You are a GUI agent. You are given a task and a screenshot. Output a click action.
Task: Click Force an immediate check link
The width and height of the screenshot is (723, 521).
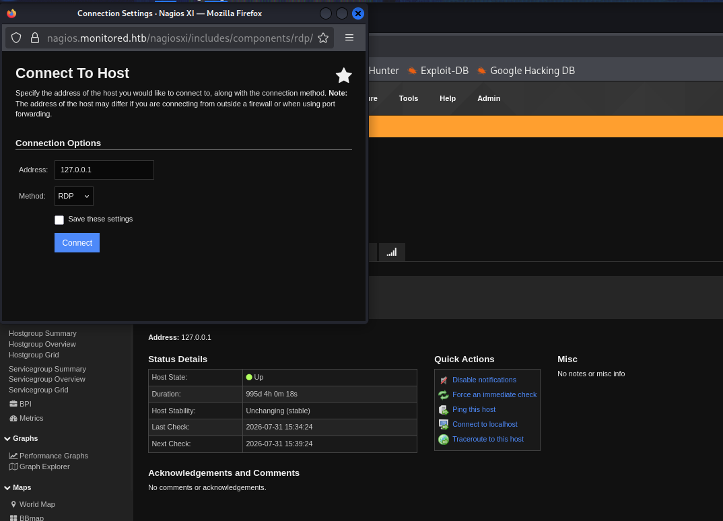(494, 394)
